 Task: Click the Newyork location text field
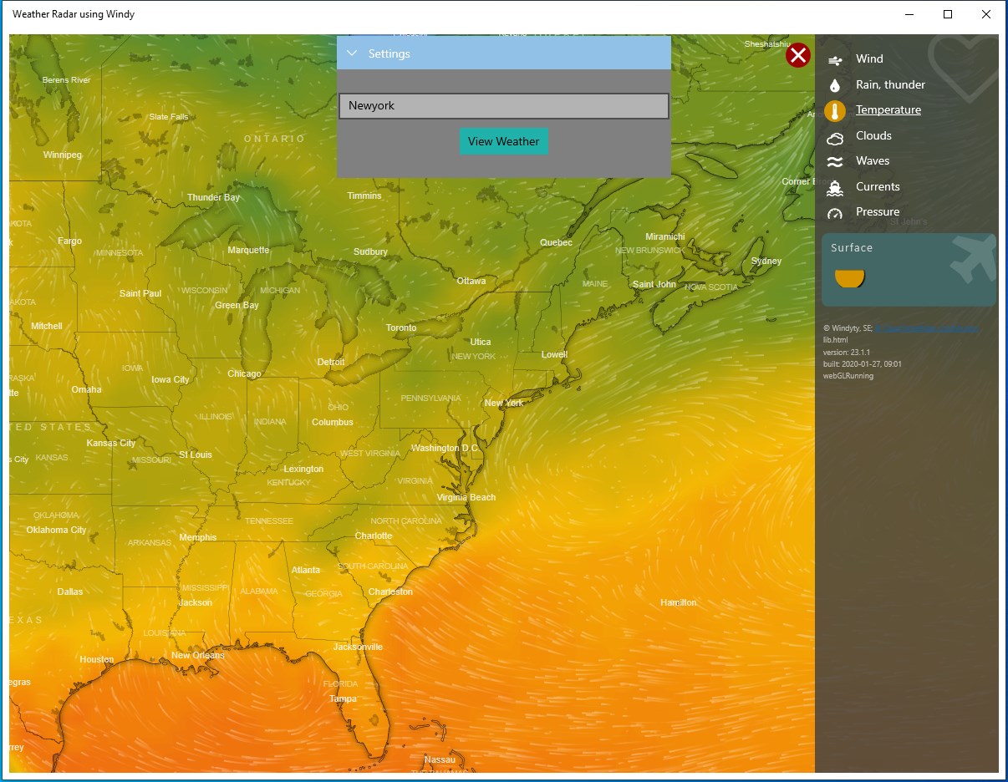tap(504, 106)
